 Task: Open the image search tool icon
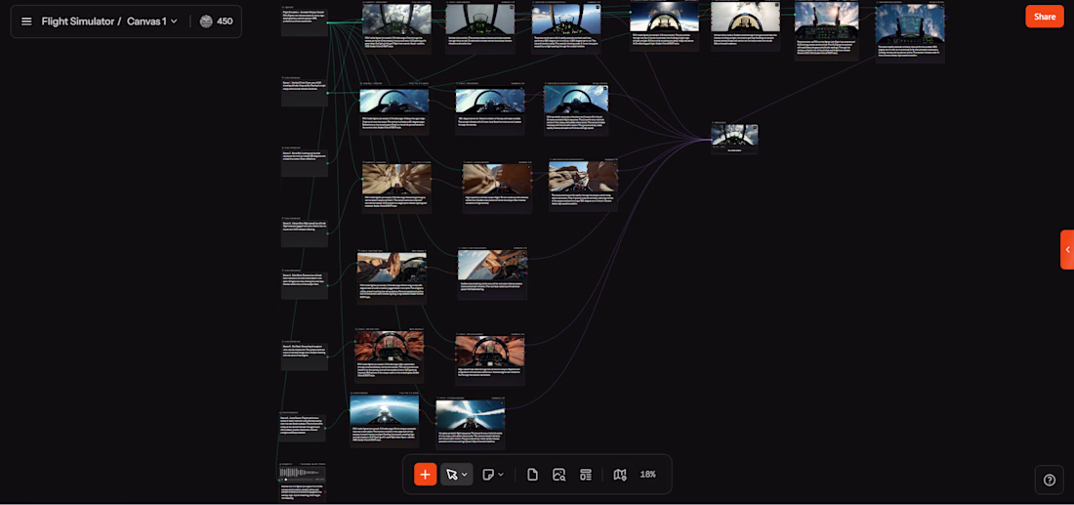[x=558, y=474]
